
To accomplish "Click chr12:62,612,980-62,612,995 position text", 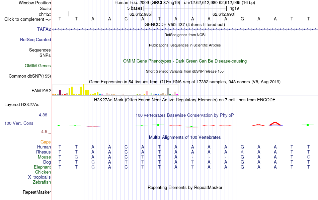I will (x=220, y=3).
